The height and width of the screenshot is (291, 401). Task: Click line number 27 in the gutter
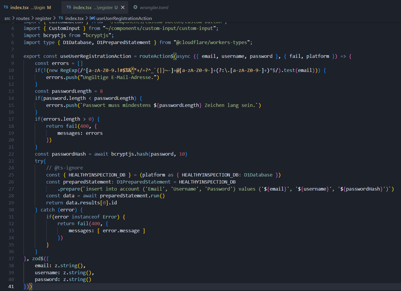tap(11, 189)
